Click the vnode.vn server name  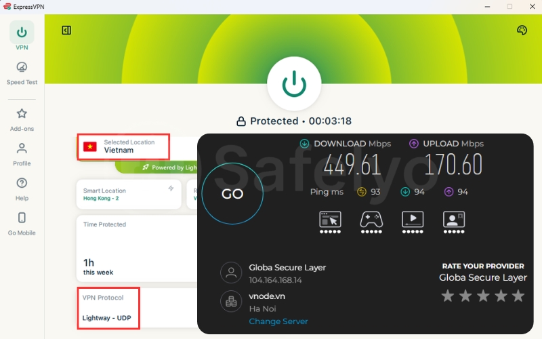pos(267,296)
